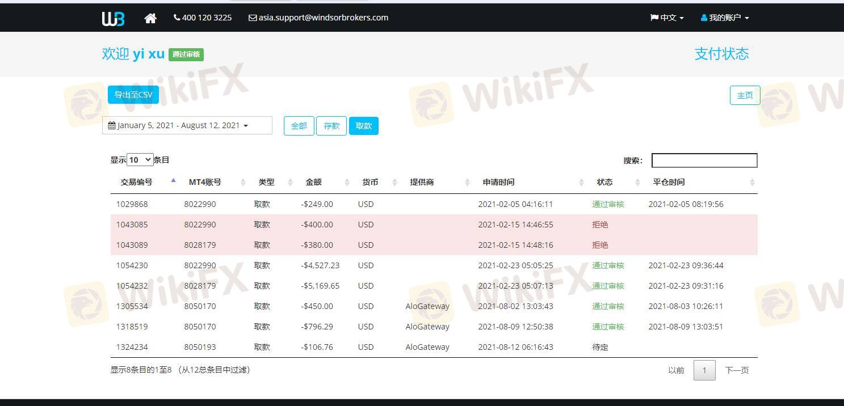Image resolution: width=844 pixels, height=406 pixels.
Task: Sort by 交易编号 column sort arrow
Action: coord(173,181)
